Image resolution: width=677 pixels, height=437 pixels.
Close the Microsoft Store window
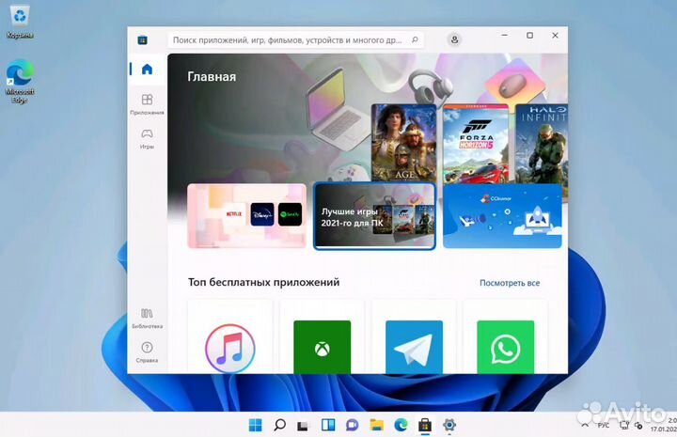point(556,36)
